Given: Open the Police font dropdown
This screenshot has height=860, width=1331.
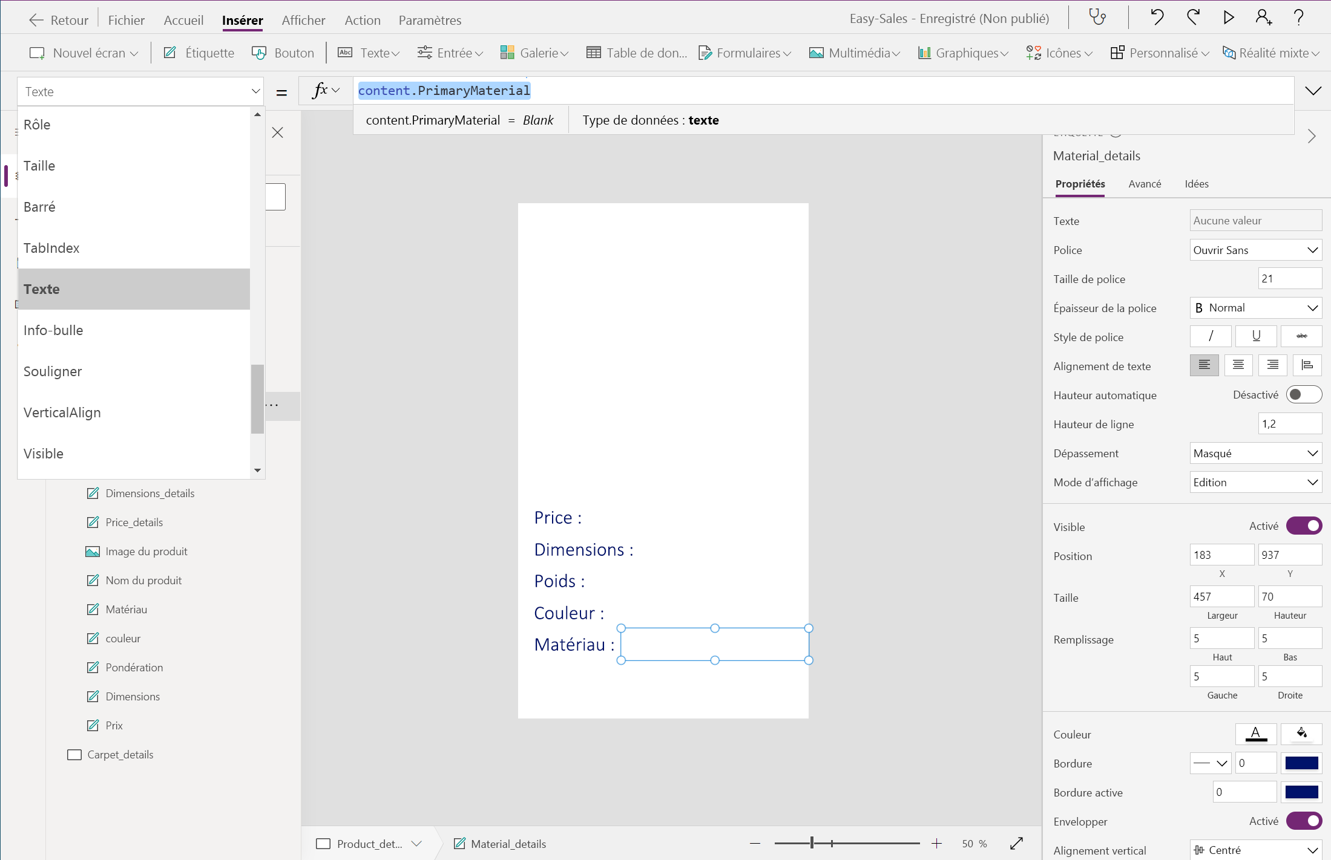Looking at the screenshot, I should point(1256,250).
